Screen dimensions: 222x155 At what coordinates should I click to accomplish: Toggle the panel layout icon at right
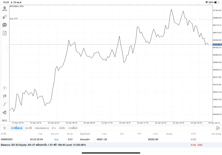click(x=218, y=128)
